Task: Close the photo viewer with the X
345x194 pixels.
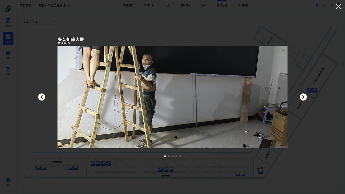Action: pos(339,6)
